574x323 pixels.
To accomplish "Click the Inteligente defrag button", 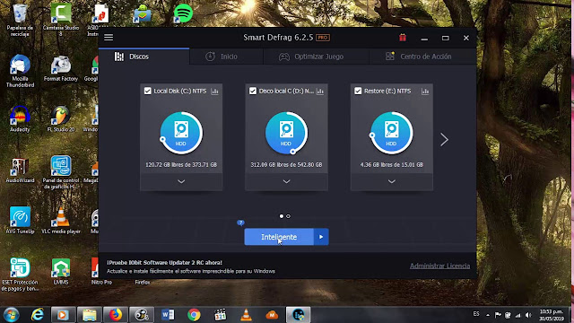I will pyautogui.click(x=279, y=237).
